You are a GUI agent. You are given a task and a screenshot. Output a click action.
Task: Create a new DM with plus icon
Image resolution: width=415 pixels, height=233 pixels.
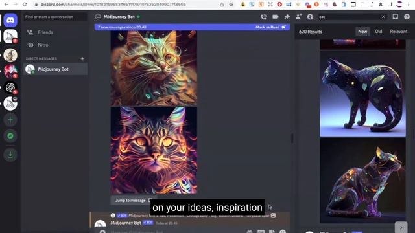point(82,59)
